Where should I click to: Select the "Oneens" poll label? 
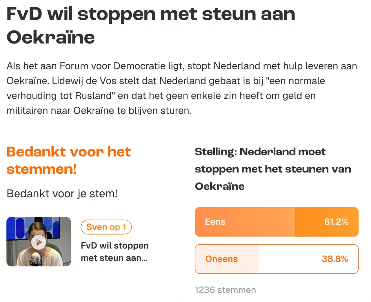221,259
